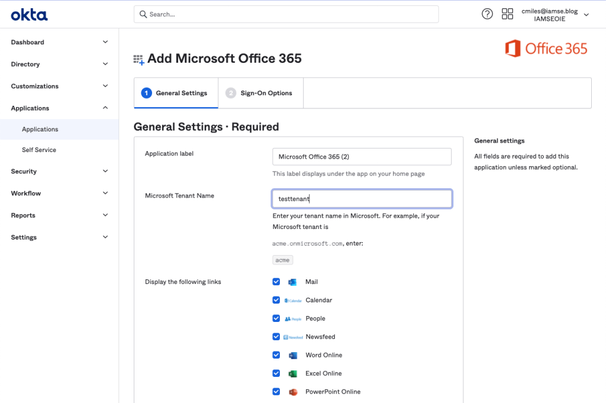Click the Office 365 logo
606x403 pixels.
click(x=546, y=49)
